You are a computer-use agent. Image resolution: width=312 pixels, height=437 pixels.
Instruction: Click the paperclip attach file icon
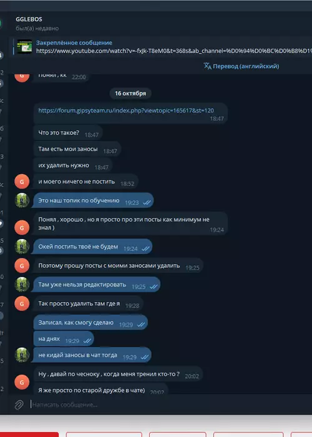coord(19,405)
